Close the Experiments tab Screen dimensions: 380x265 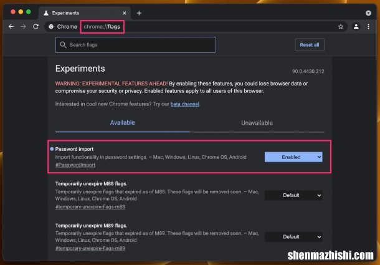tap(125, 13)
